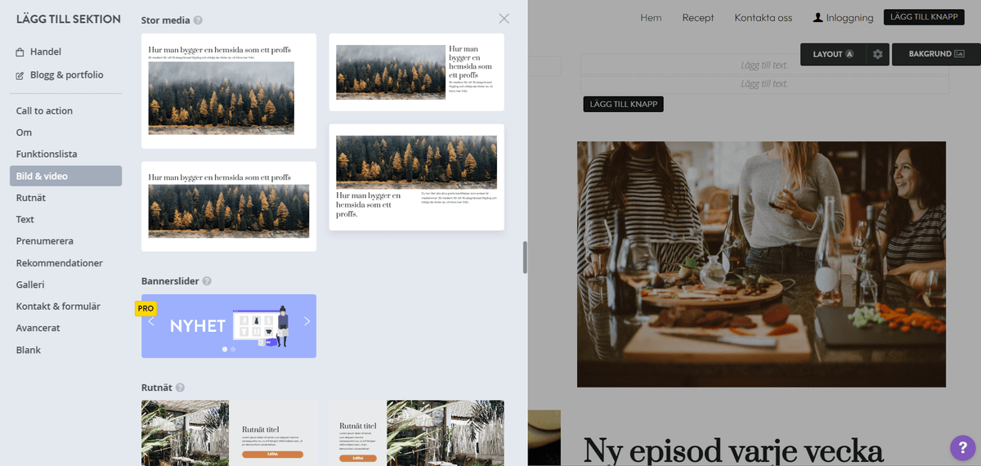This screenshot has height=466, width=981.
Task: Choose Stor media layout with title above image
Action: (x=229, y=91)
